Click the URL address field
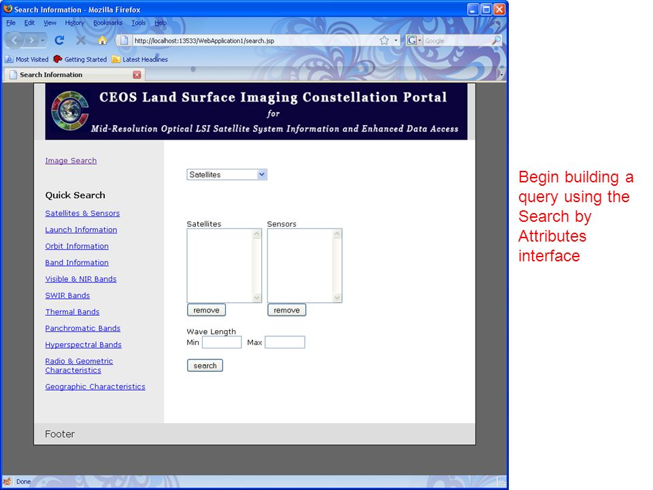 coord(255,41)
